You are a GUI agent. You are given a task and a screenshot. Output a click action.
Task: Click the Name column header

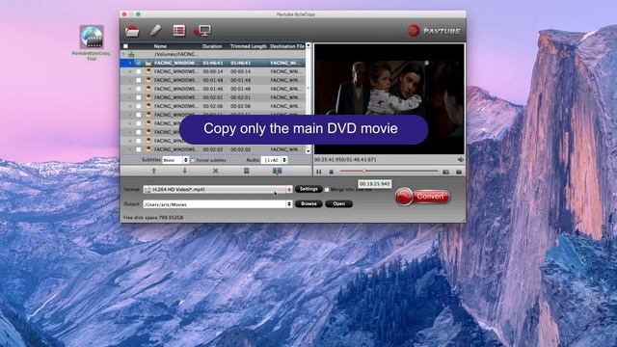tap(161, 46)
